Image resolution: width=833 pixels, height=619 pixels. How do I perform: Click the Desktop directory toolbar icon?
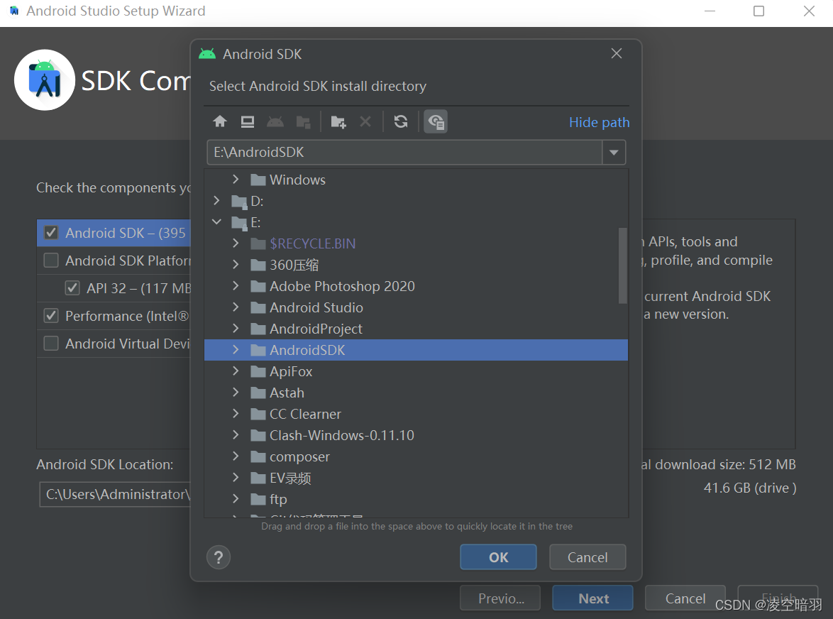[x=248, y=121]
